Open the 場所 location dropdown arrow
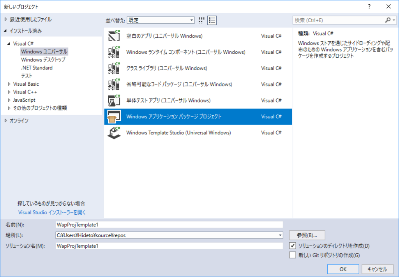 click(280, 235)
